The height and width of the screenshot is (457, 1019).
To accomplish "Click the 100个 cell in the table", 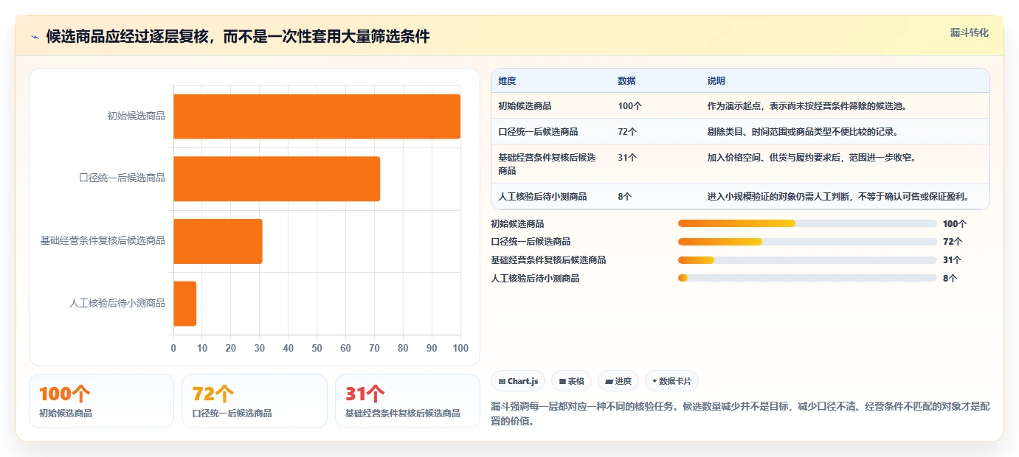I will pyautogui.click(x=629, y=106).
